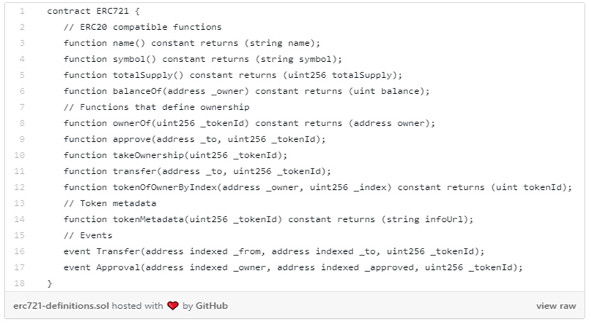Viewport: 591px width, 327px height.
Task: Click the "Token metadata" comment line
Action: pyautogui.click(x=110, y=203)
